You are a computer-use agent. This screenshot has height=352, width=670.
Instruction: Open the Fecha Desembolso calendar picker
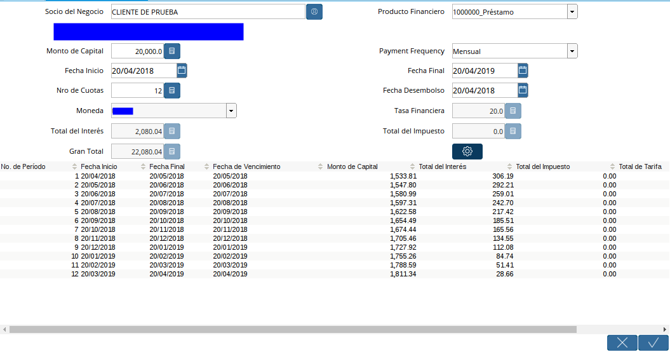[523, 91]
